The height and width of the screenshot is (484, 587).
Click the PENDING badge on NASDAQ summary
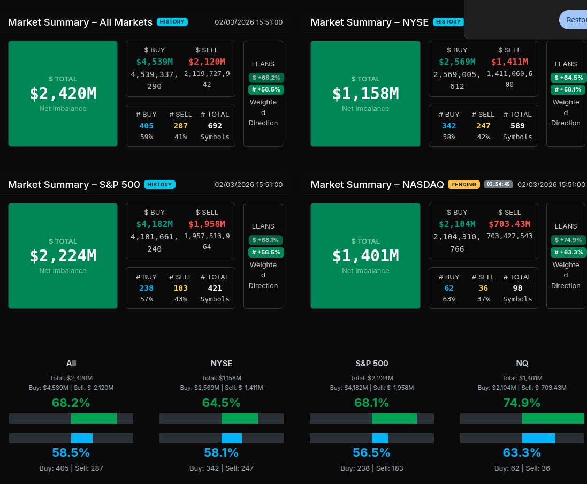[463, 184]
